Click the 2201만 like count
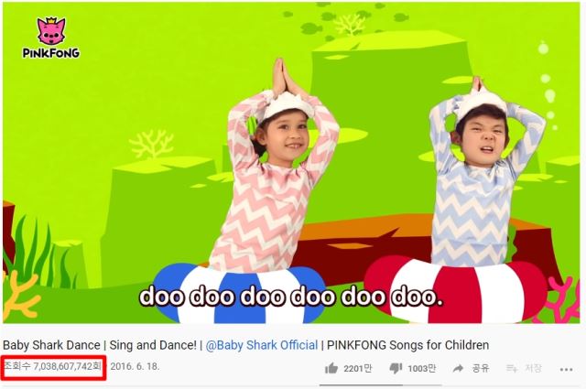The width and height of the screenshot is (586, 389). (x=358, y=369)
